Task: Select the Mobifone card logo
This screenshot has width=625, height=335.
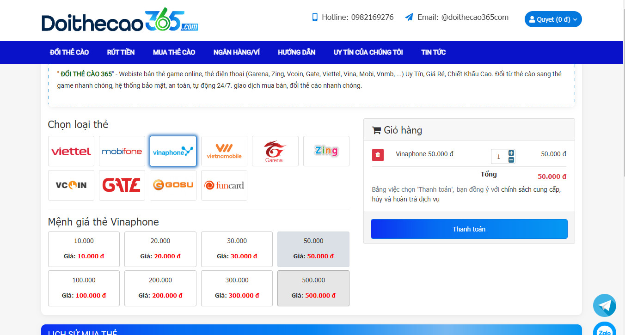Action: click(x=122, y=151)
